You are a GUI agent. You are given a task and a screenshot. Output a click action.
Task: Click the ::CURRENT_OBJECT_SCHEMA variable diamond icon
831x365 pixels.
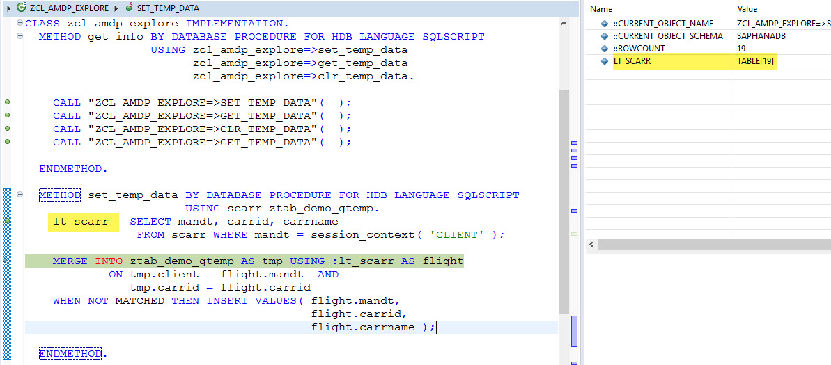point(605,36)
